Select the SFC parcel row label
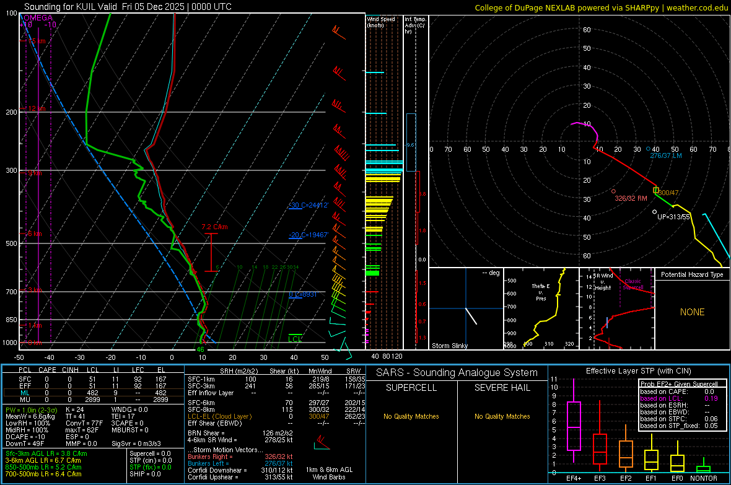The height and width of the screenshot is (485, 731). click(x=25, y=379)
